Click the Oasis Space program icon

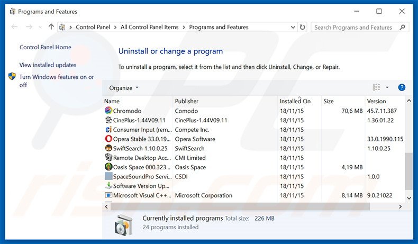tap(108, 167)
